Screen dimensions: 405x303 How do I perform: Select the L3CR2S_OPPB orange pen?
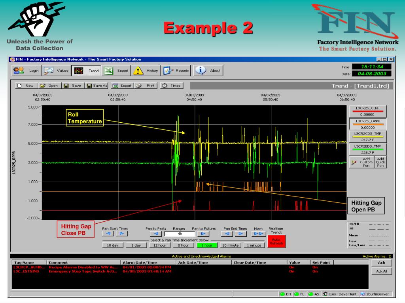[368, 124]
